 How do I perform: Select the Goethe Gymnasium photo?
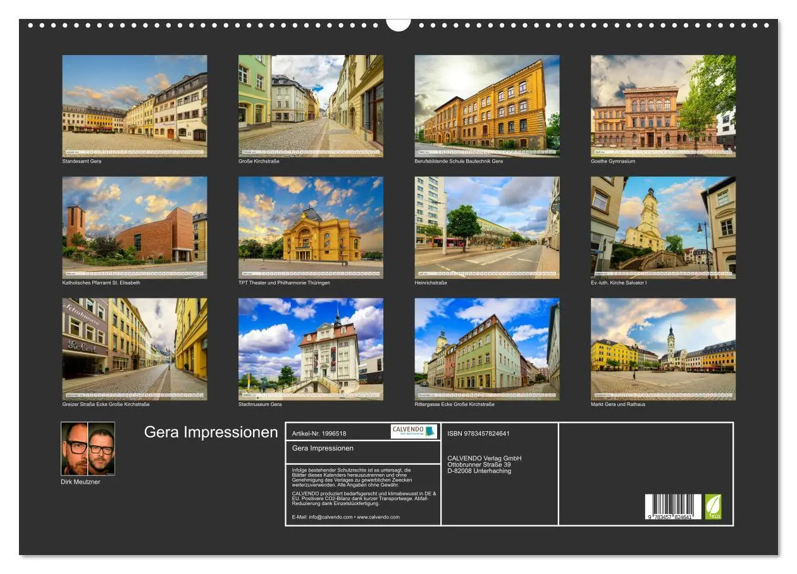(662, 104)
